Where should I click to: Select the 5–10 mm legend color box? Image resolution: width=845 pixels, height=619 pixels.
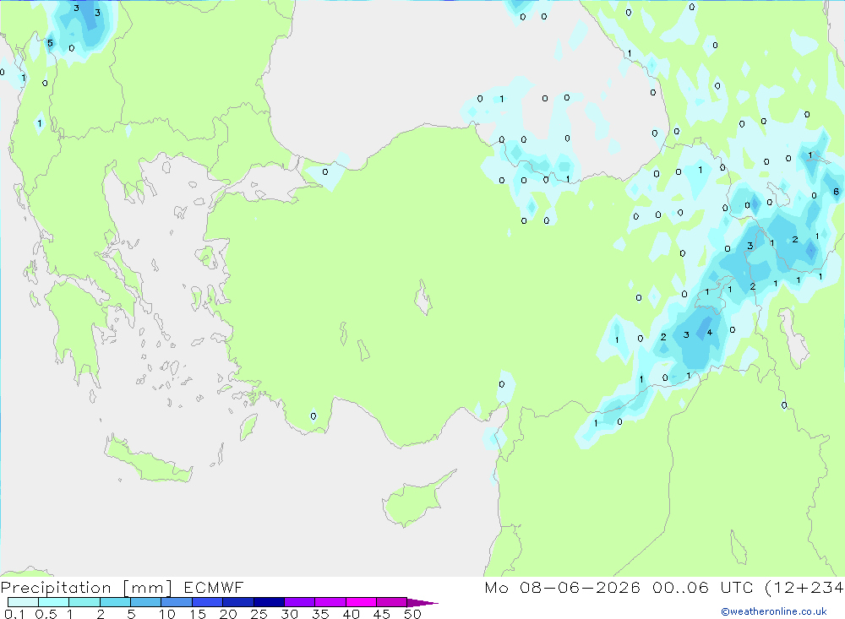(x=145, y=602)
